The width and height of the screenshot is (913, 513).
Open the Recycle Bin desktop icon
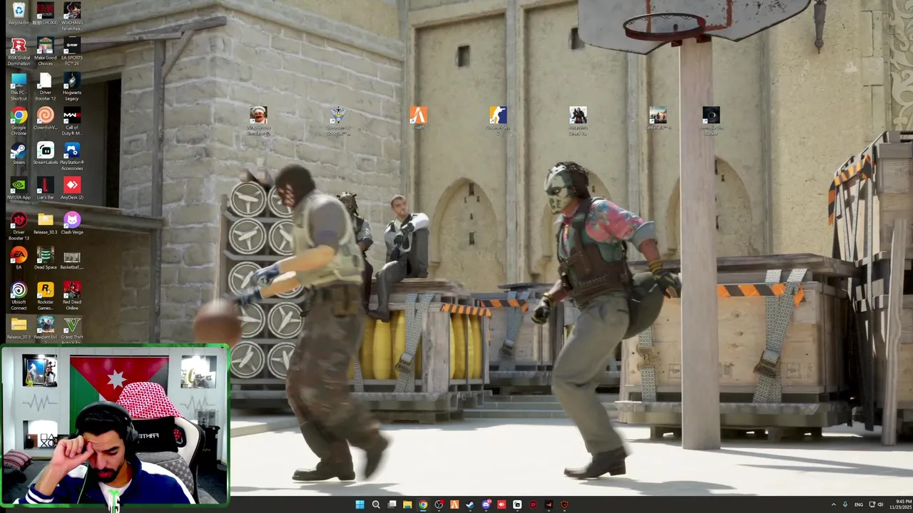tap(19, 14)
